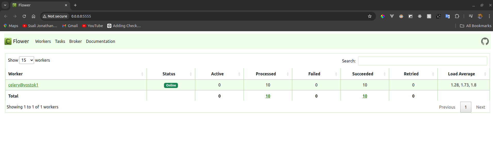Switch to the Tasks page
This screenshot has width=493, height=144.
(x=60, y=41)
